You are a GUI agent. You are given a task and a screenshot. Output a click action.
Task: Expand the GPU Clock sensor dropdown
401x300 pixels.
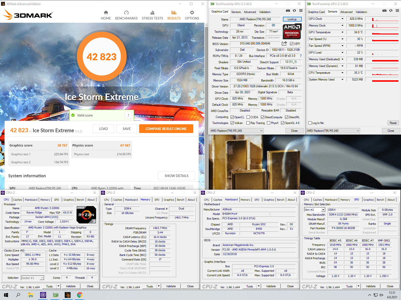pos(342,19)
